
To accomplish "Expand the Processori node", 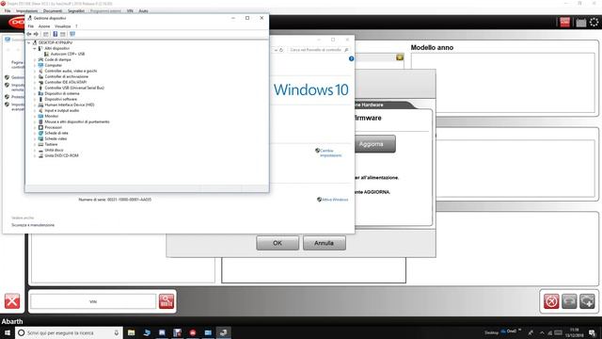I will pyautogui.click(x=35, y=127).
